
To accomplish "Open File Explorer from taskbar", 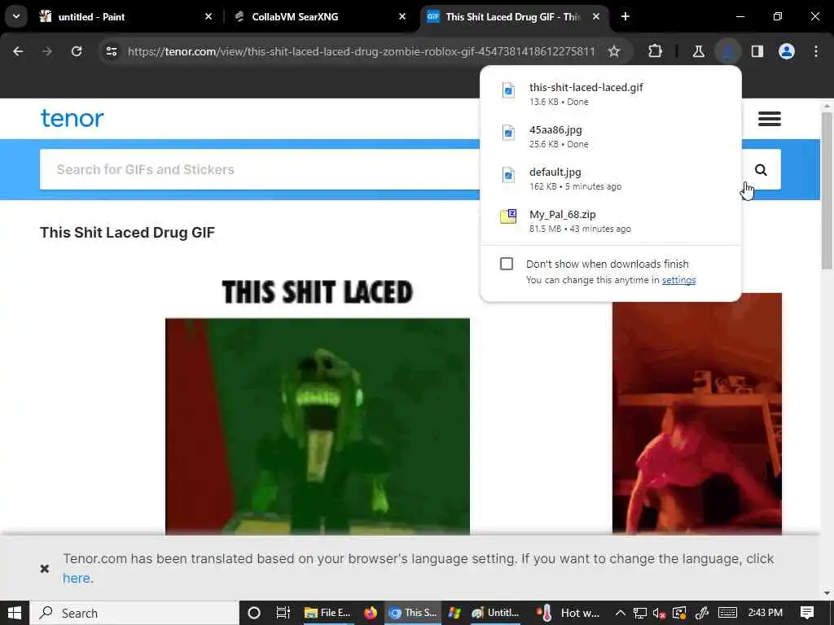I will [x=327, y=613].
